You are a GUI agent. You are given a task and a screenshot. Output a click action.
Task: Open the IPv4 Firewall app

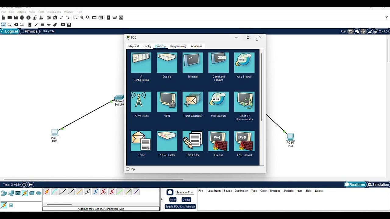pos(218,141)
